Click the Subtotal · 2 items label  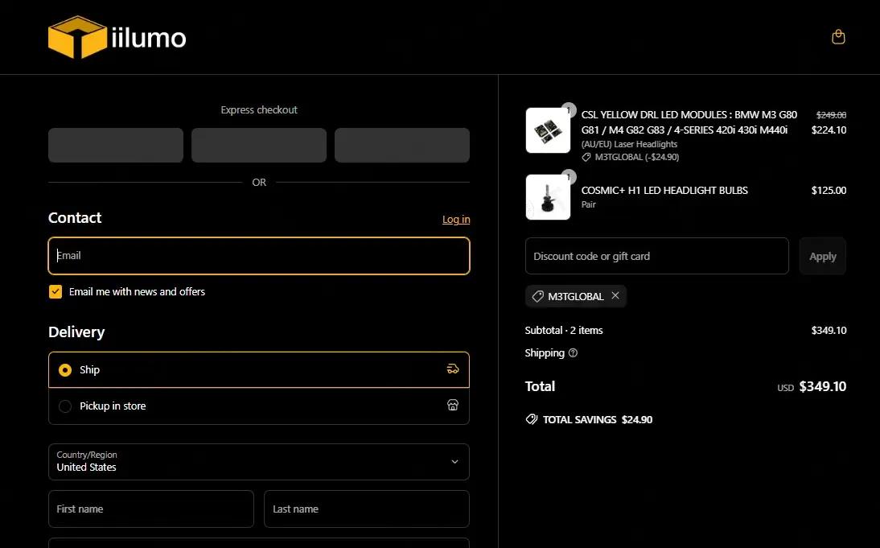(x=563, y=330)
